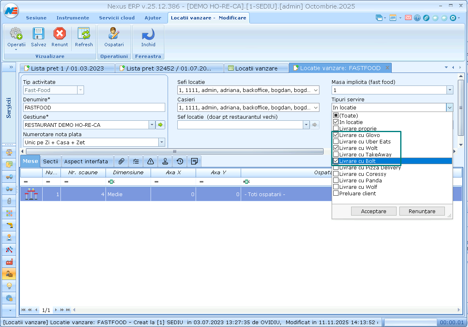Click the Refresh toolbar icon
This screenshot has height=327, width=468.
pos(84,34)
